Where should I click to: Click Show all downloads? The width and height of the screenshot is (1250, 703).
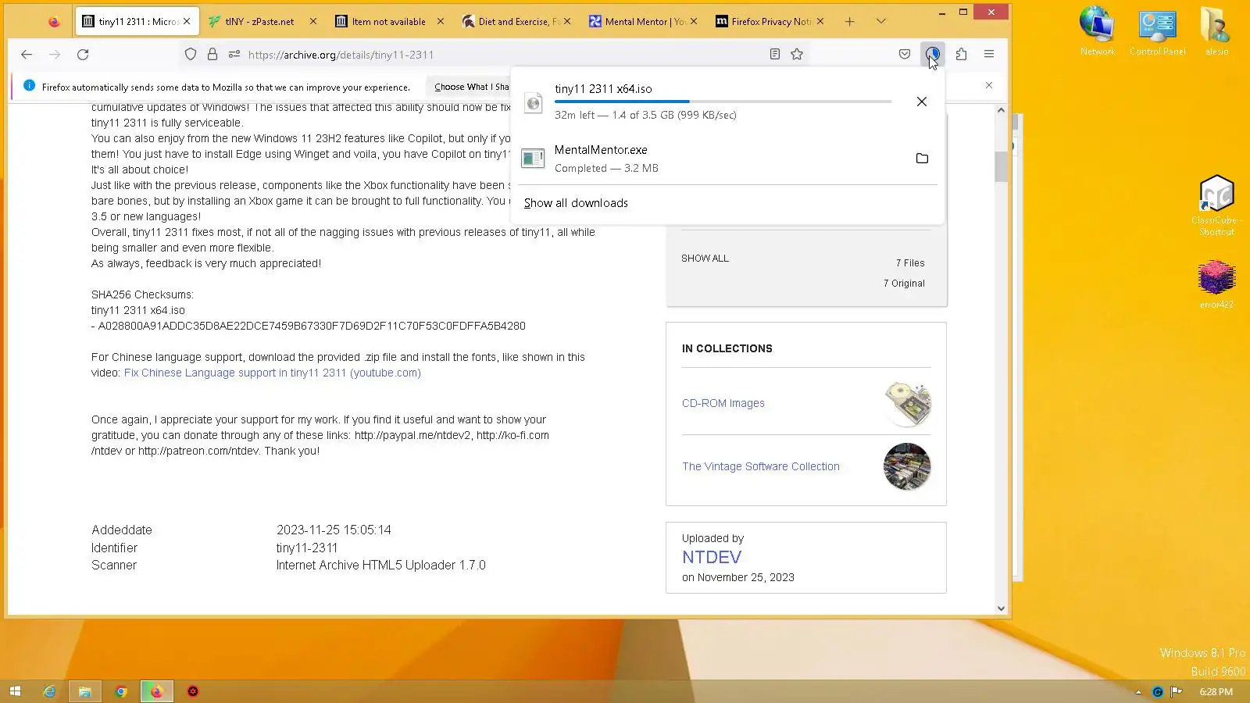coord(576,203)
